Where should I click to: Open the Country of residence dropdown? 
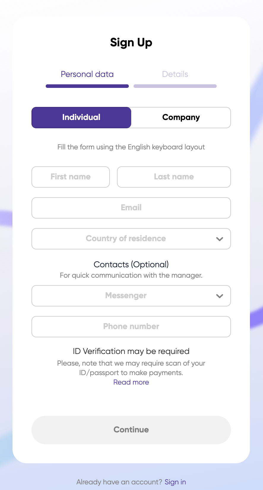click(126, 239)
